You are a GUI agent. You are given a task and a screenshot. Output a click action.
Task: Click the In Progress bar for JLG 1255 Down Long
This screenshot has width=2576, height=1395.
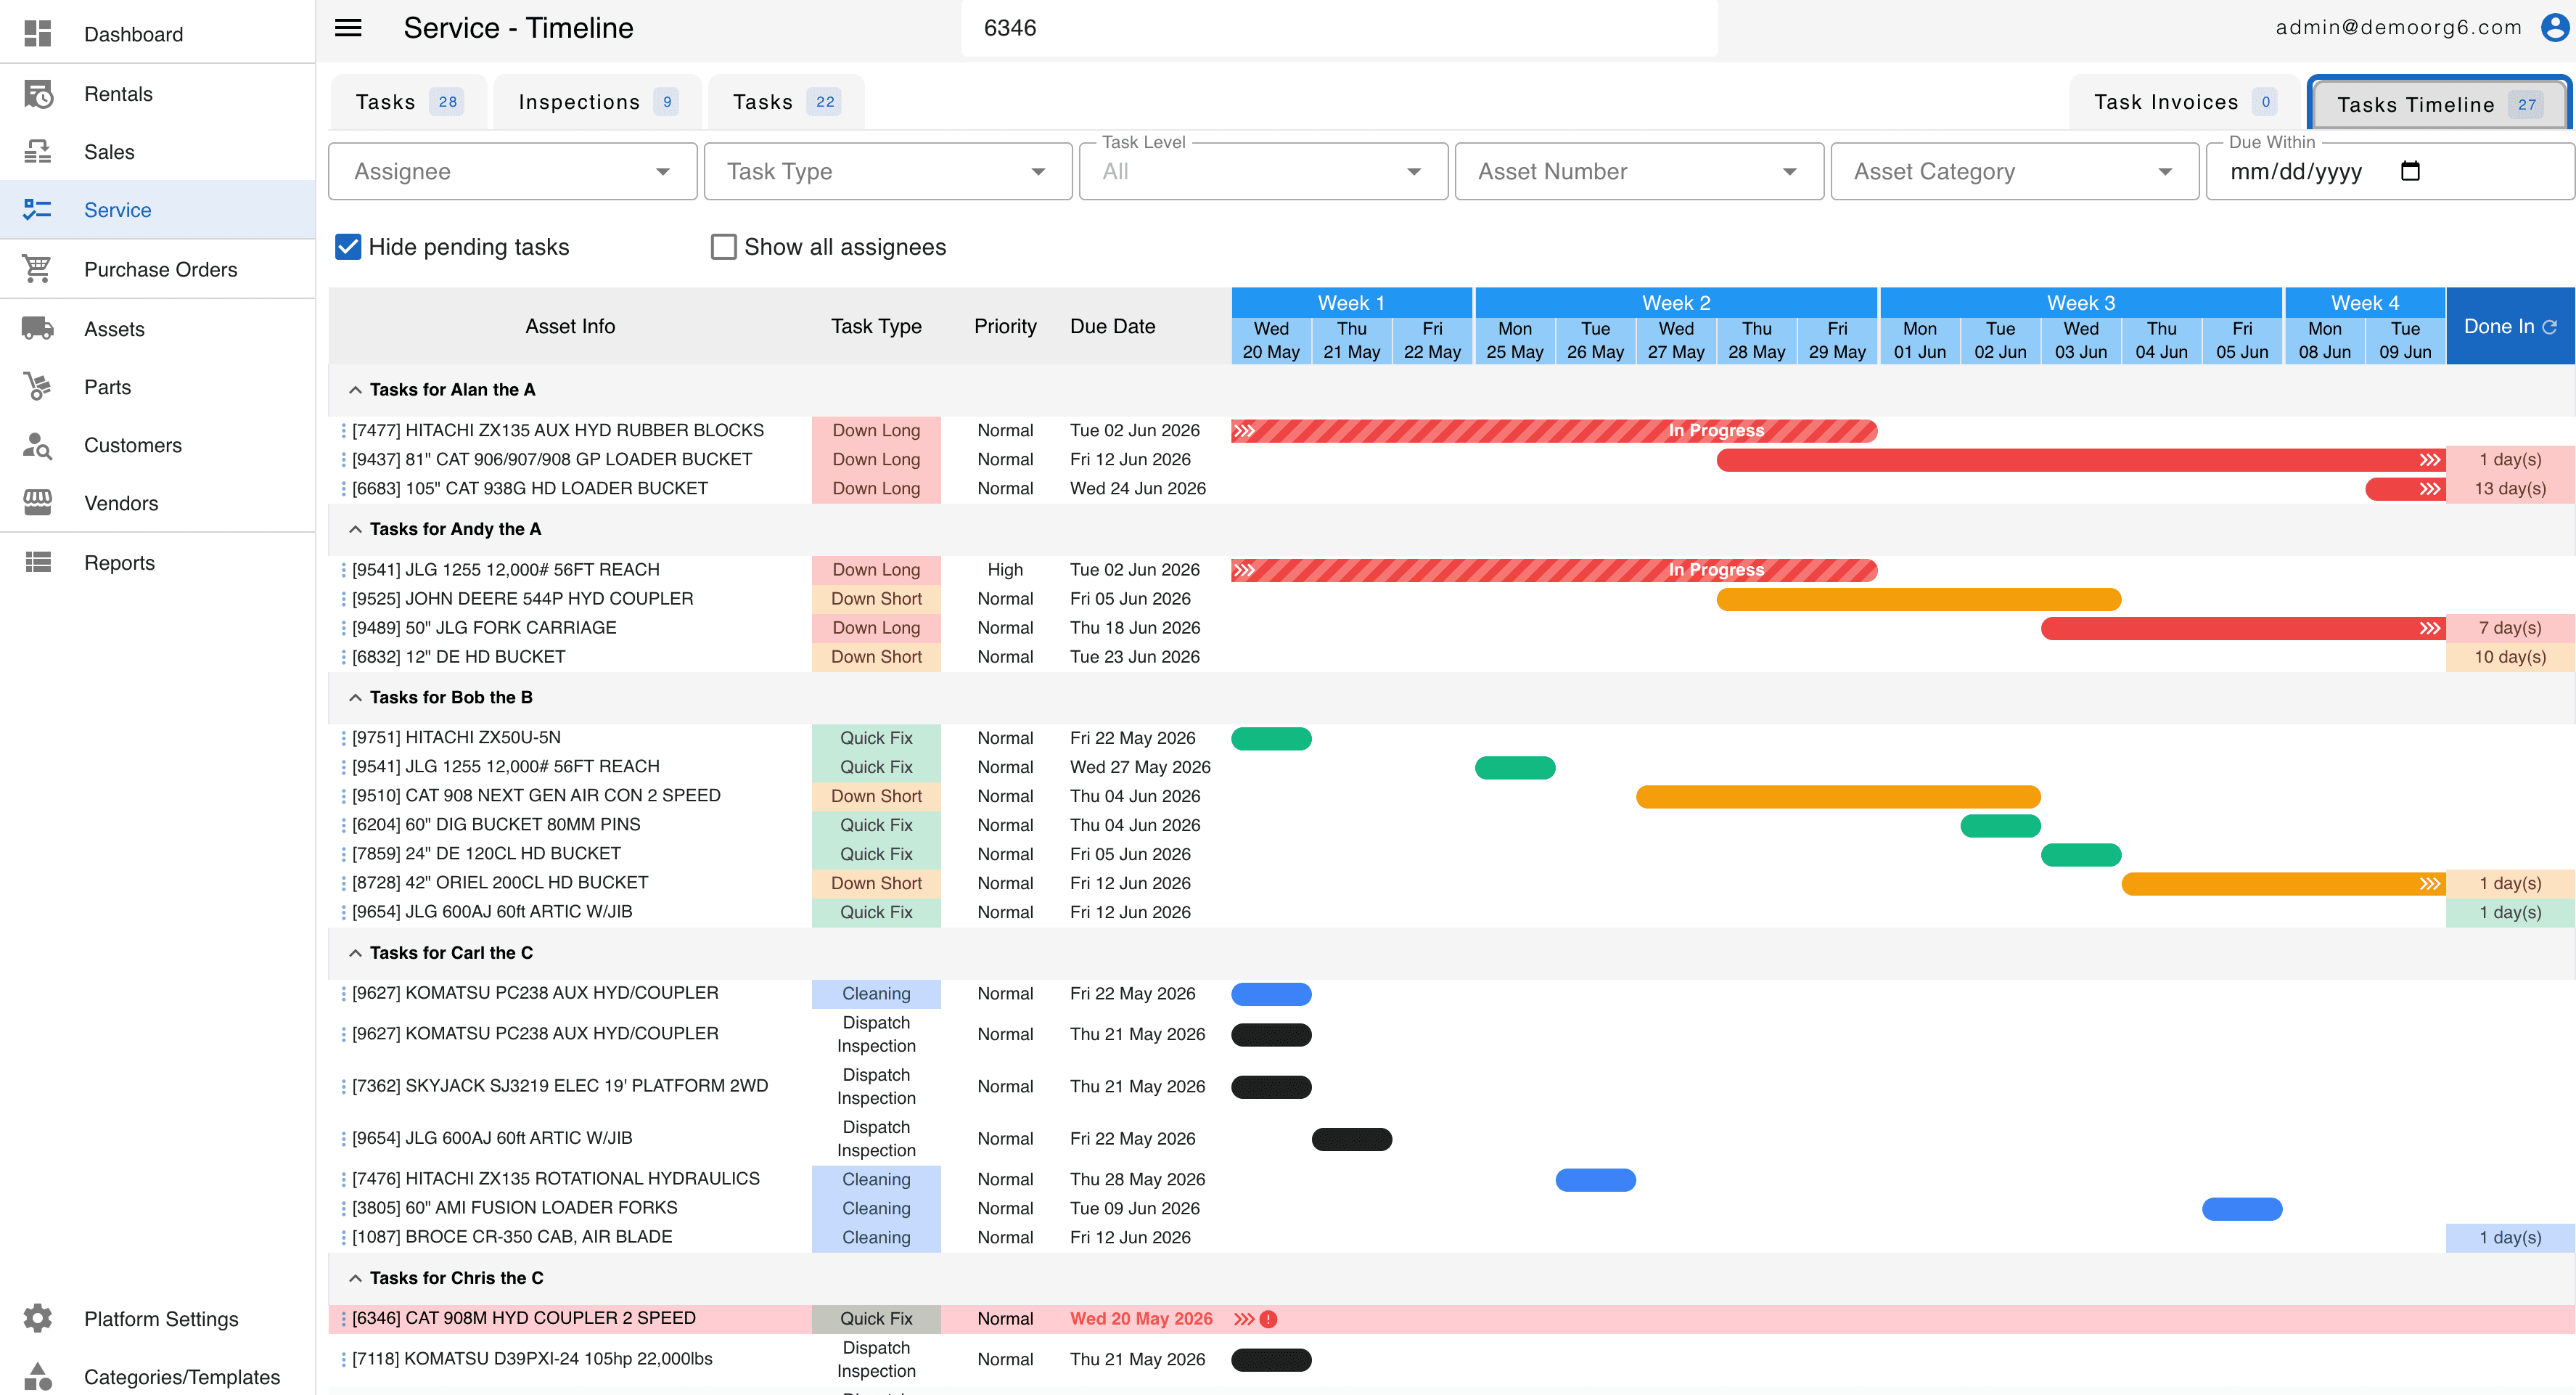1554,570
